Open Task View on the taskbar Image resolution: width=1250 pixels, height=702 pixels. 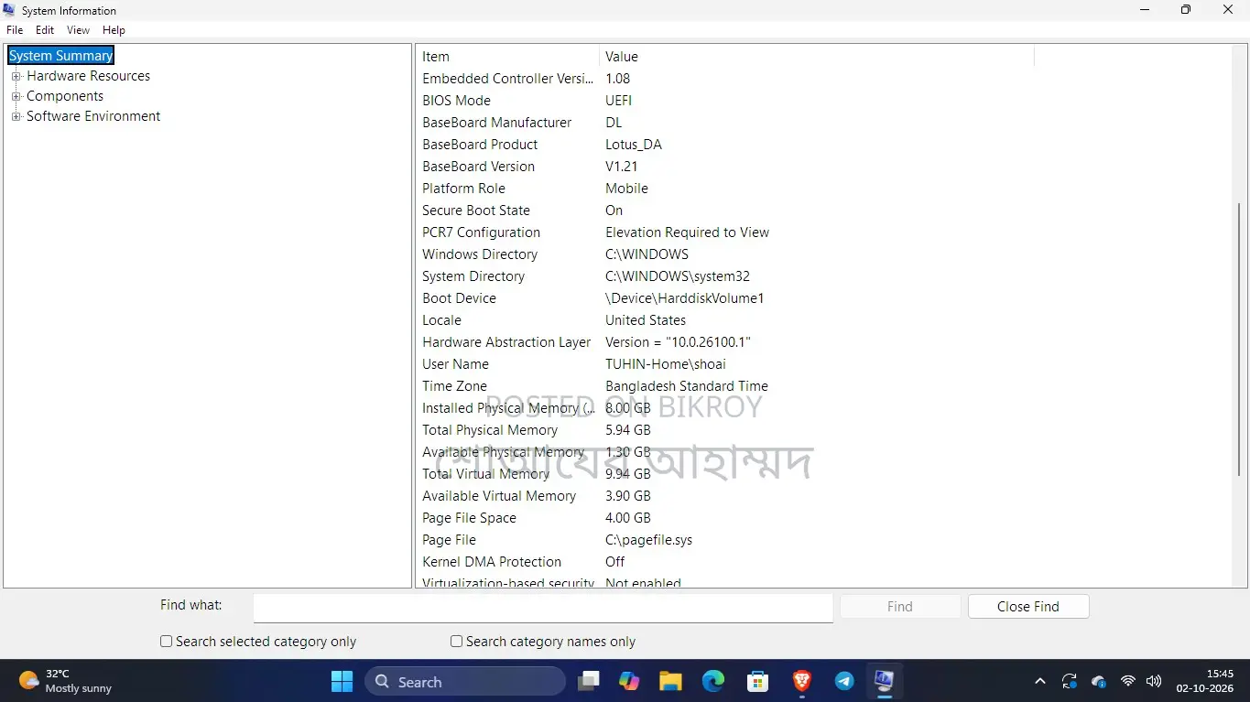[x=588, y=681]
